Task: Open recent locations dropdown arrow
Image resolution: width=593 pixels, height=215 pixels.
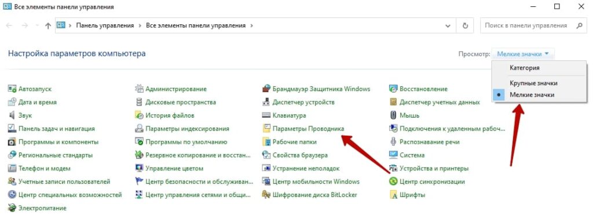Action: point(36,25)
